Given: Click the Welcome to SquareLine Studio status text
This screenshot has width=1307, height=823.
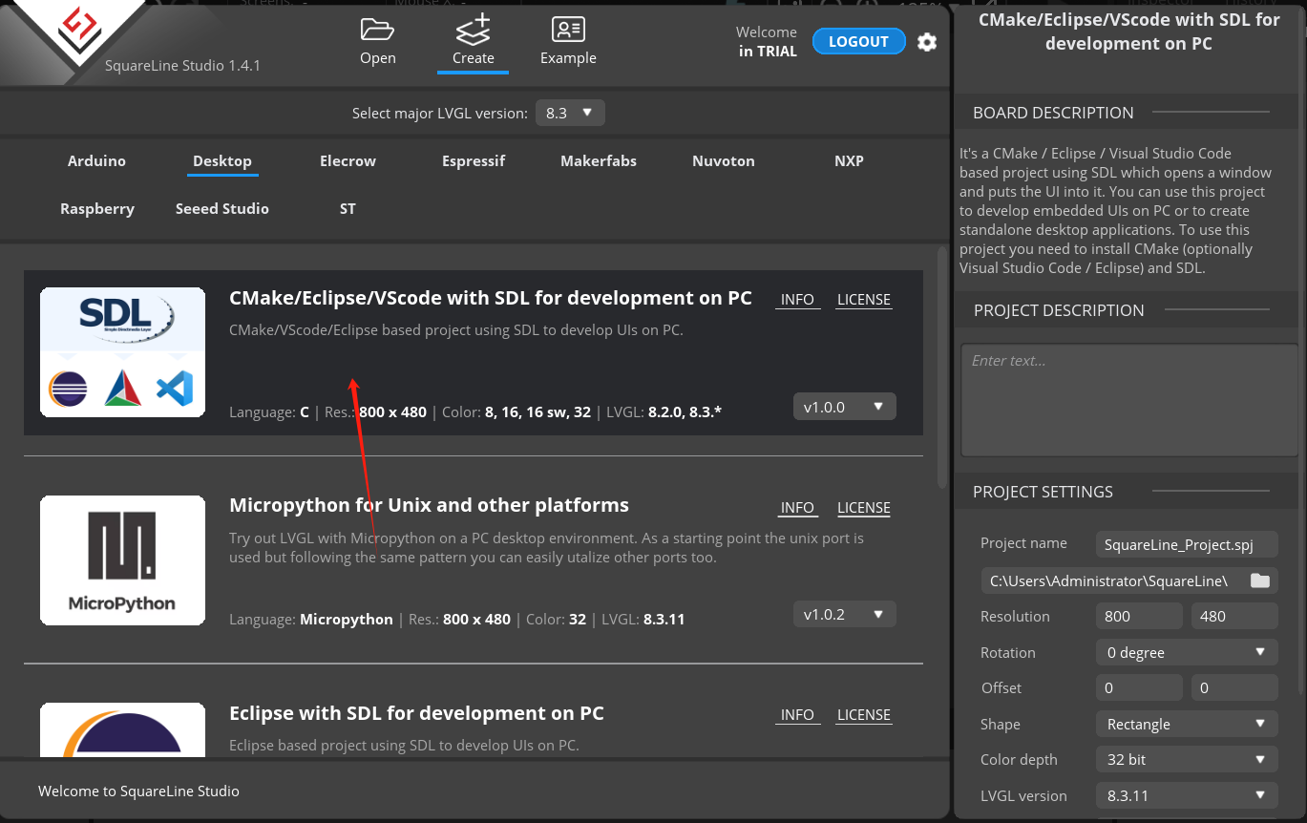Looking at the screenshot, I should click(138, 791).
